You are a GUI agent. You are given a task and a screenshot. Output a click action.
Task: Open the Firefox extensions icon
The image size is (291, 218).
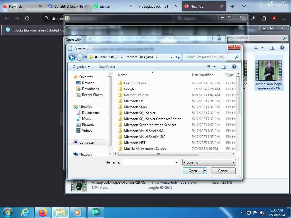click(x=264, y=18)
